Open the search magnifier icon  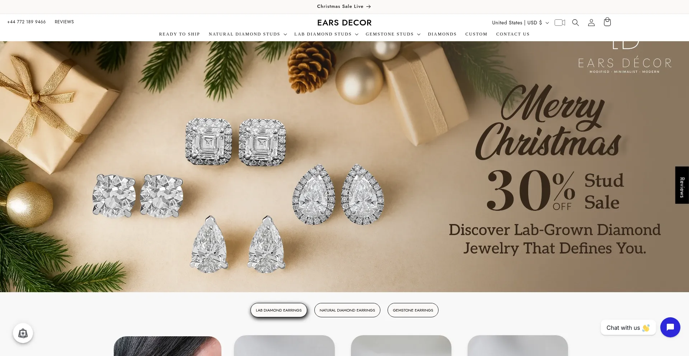(x=576, y=23)
